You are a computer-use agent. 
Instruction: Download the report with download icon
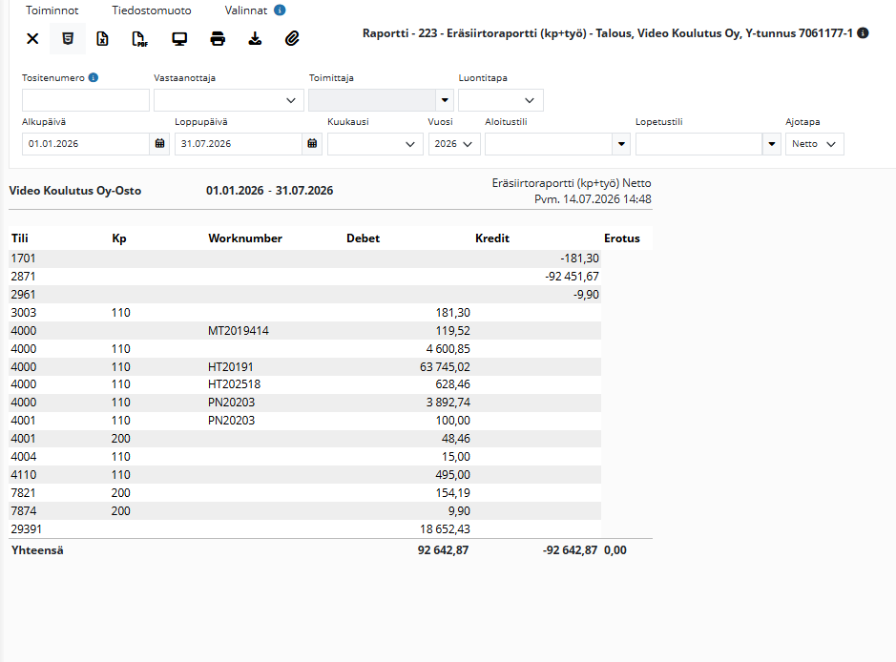click(x=255, y=39)
